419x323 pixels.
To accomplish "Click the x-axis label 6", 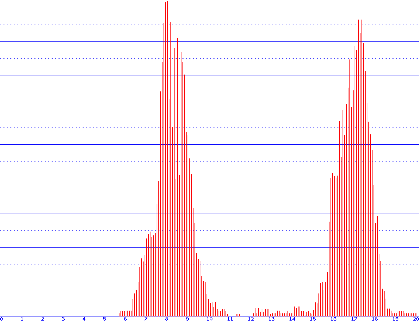I will (x=125, y=319).
